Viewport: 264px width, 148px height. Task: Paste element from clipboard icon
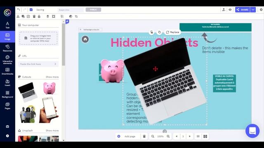(28, 16)
